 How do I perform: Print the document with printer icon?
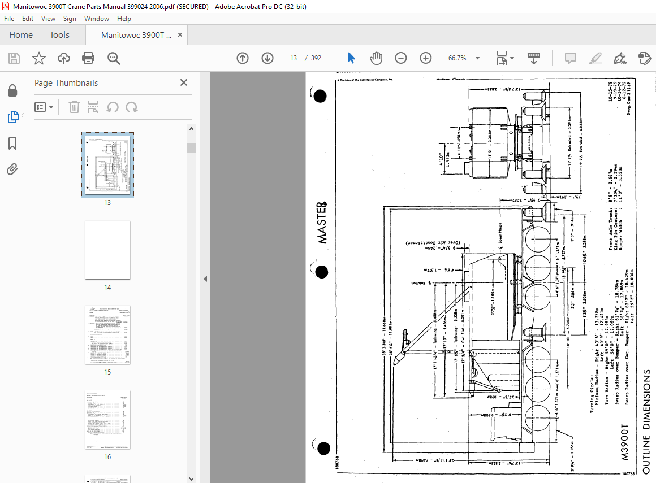[x=88, y=58]
